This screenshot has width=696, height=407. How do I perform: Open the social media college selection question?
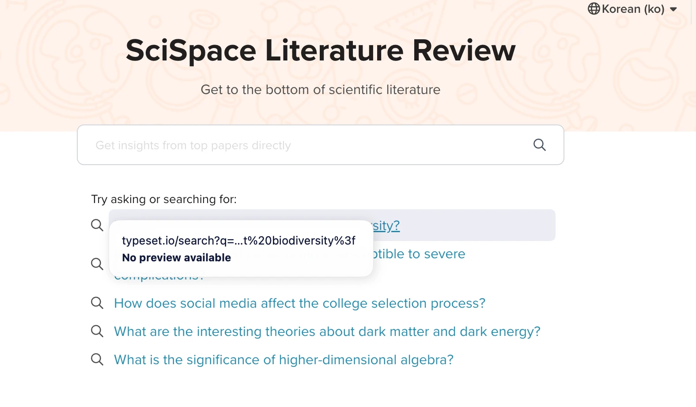[x=299, y=303]
